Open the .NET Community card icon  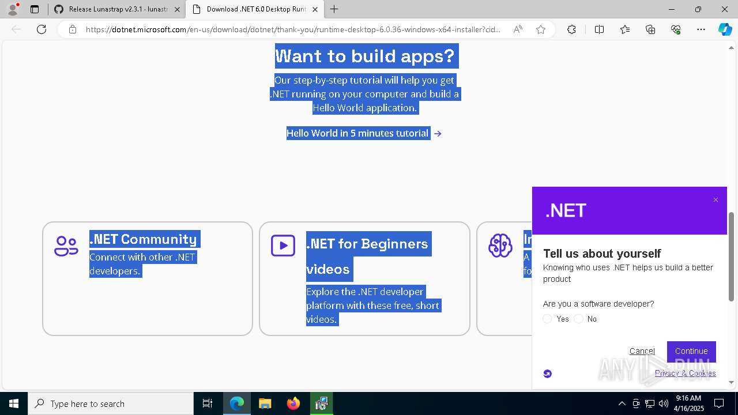pos(66,246)
